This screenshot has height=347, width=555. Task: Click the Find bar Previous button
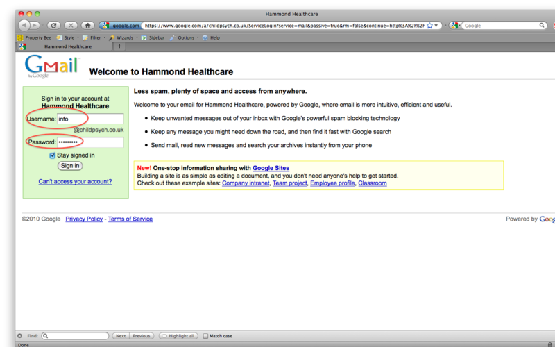click(x=142, y=336)
